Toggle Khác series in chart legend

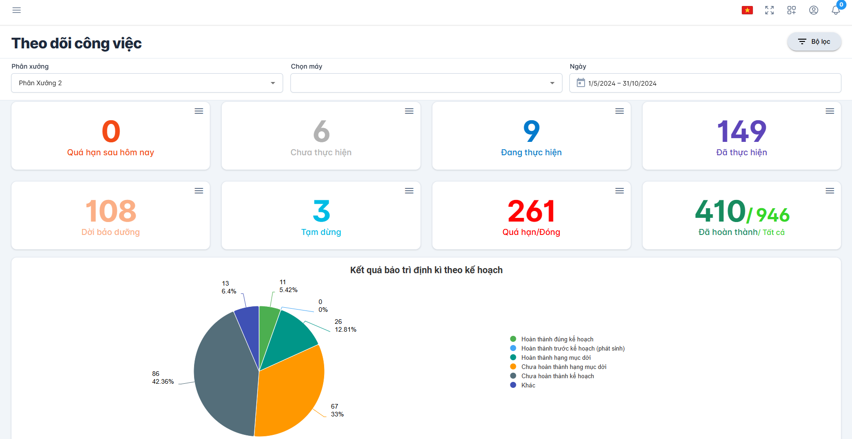[528, 385]
